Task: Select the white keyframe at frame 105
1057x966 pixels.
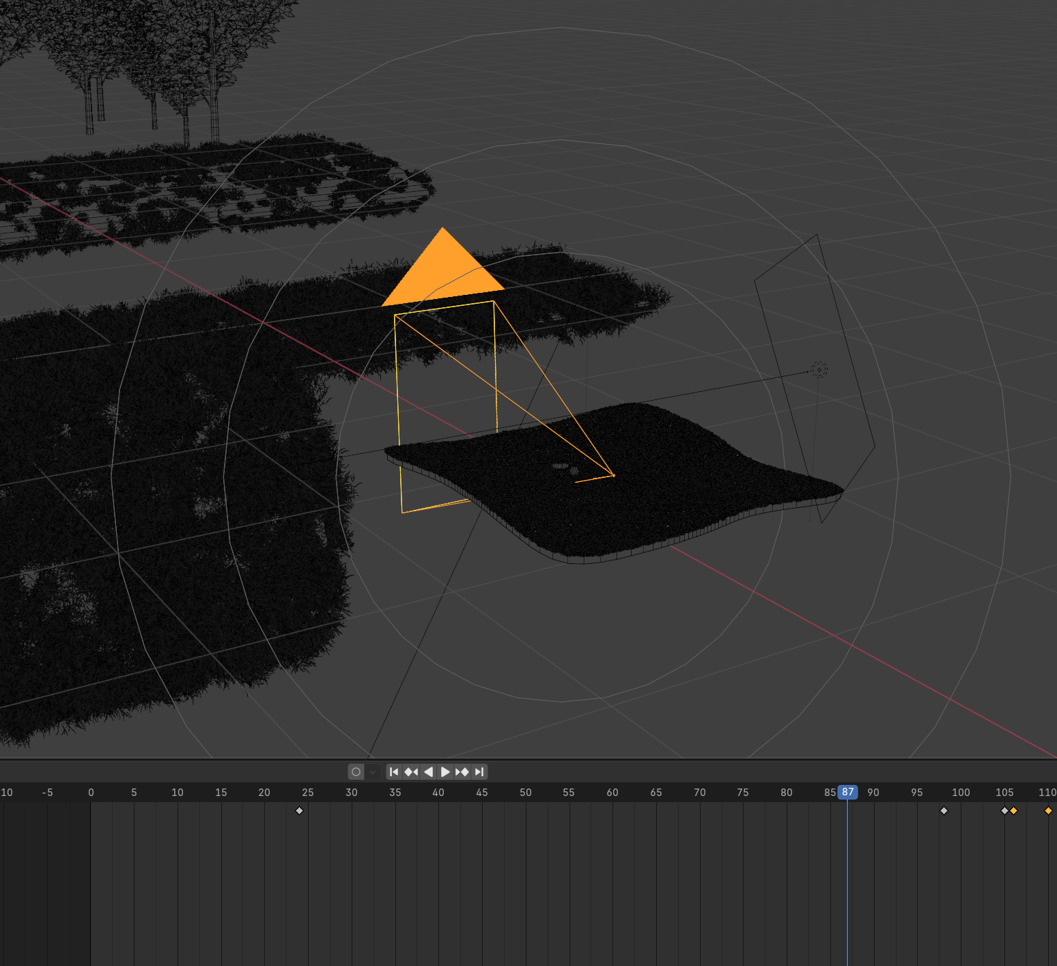Action: (1004, 810)
